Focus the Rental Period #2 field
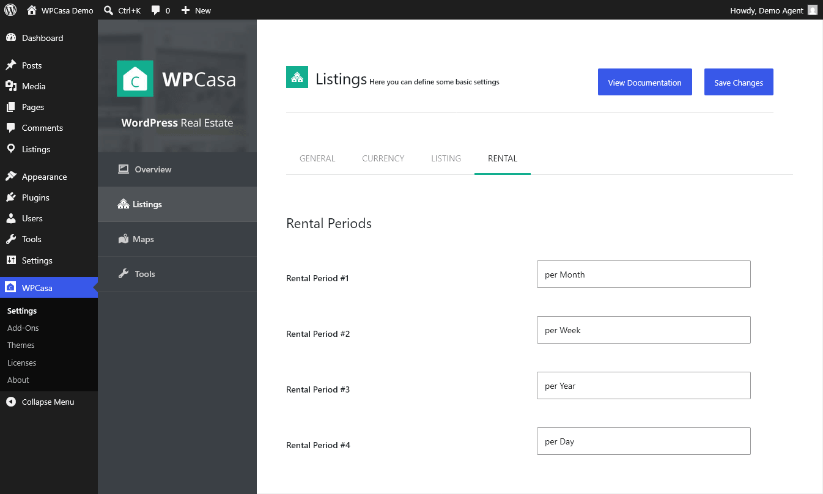This screenshot has height=494, width=823. point(644,330)
